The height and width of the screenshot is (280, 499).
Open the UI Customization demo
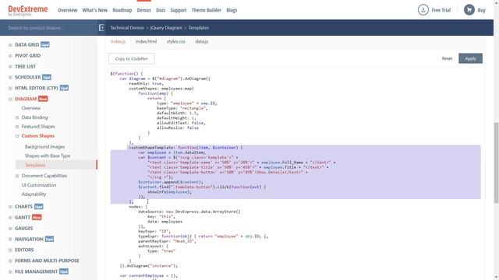(x=39, y=185)
